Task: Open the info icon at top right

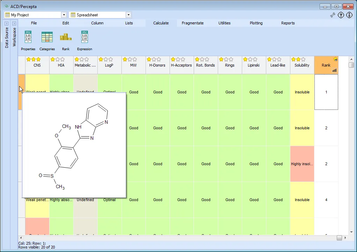Action: (349, 15)
